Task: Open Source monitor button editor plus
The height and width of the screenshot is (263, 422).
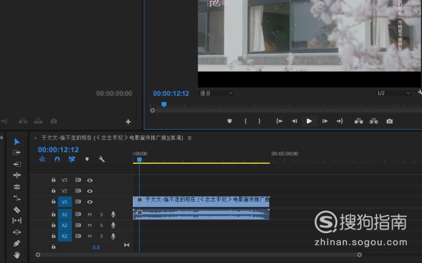Action: click(x=128, y=122)
